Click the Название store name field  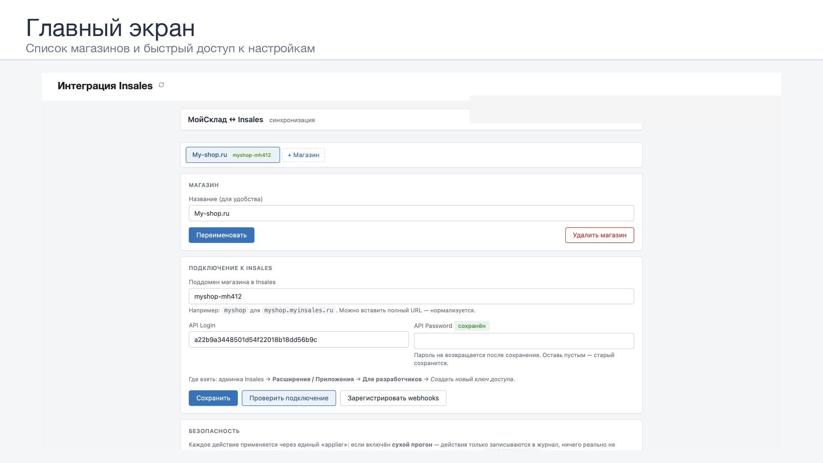tap(411, 213)
